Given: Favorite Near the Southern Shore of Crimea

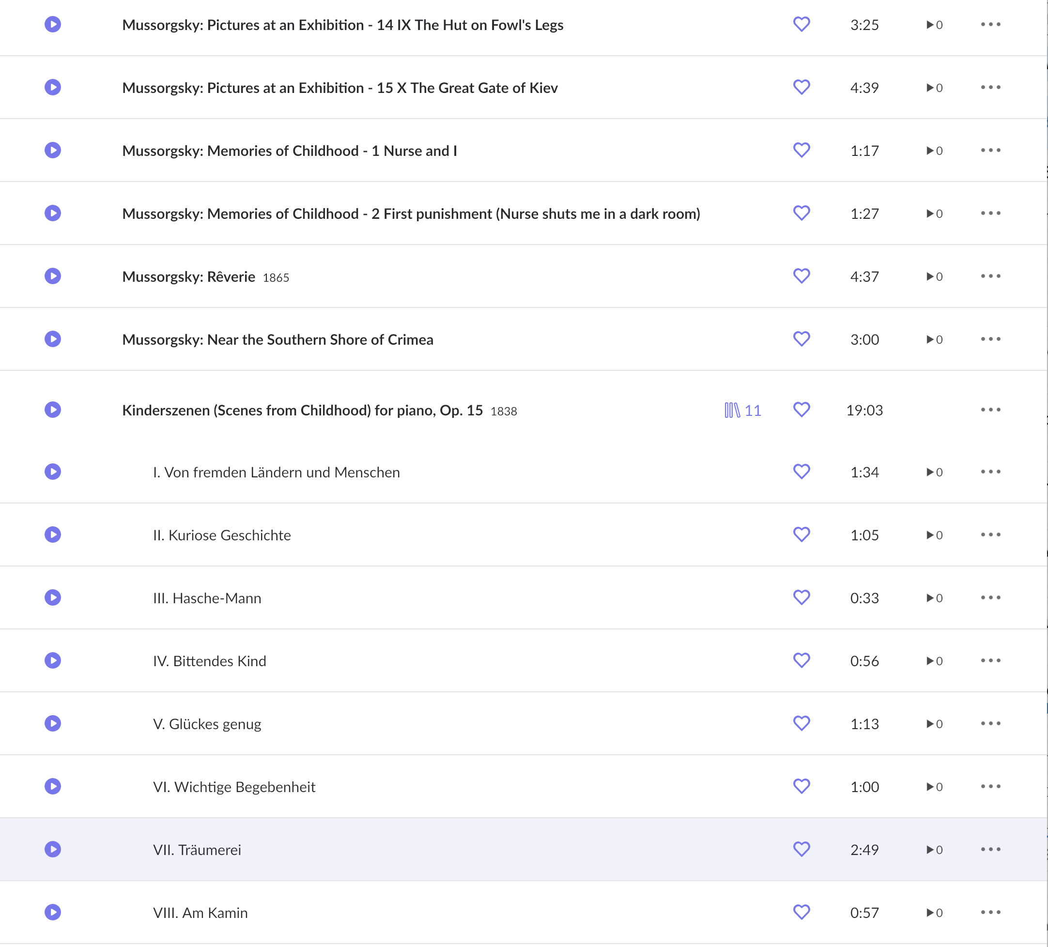Looking at the screenshot, I should click(x=801, y=339).
